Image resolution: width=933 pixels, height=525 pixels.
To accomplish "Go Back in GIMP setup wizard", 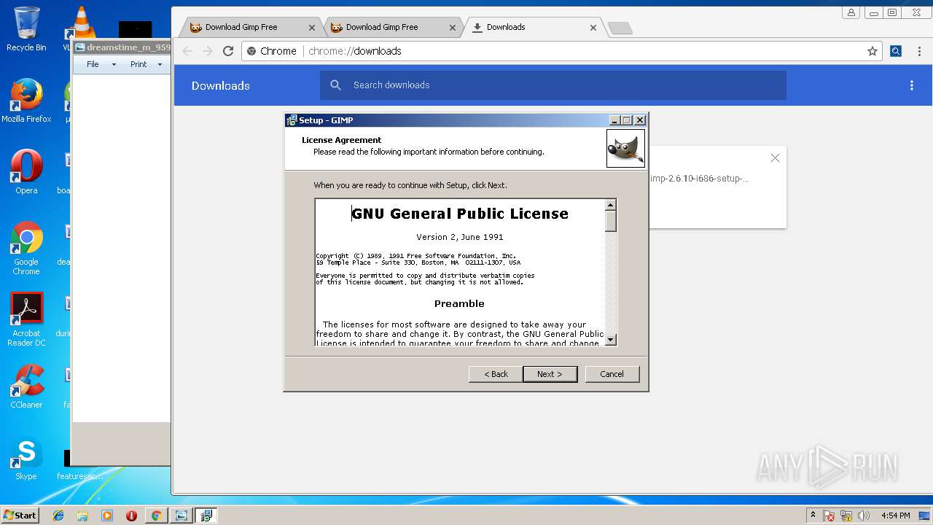I will click(x=496, y=374).
